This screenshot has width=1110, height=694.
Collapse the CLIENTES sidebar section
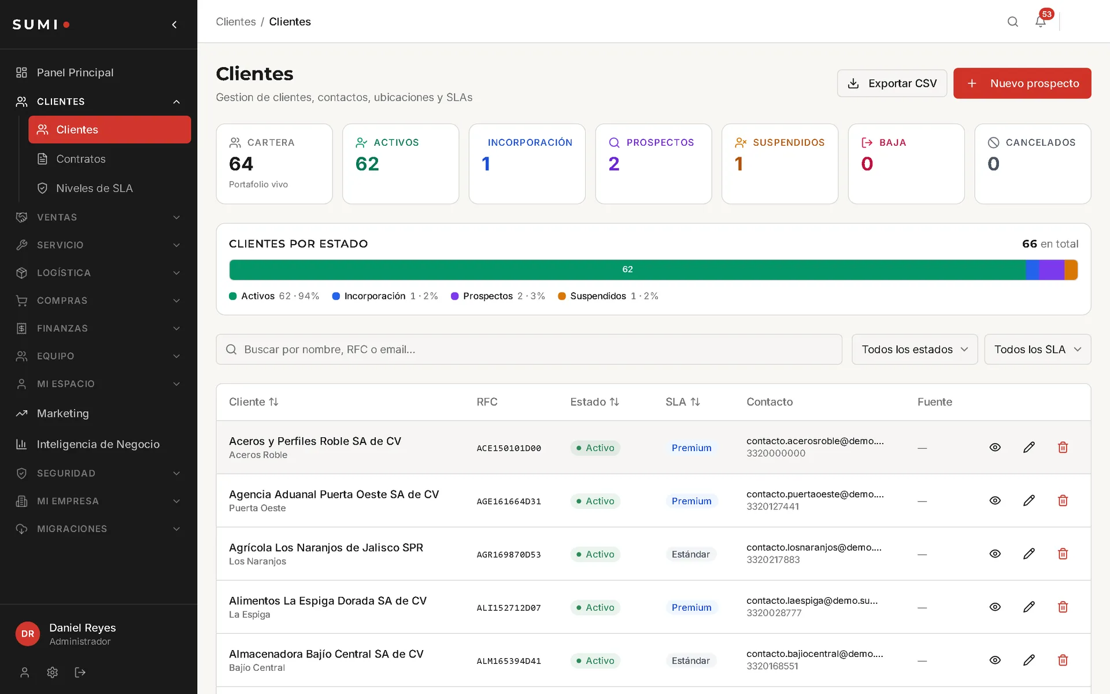pyautogui.click(x=98, y=101)
